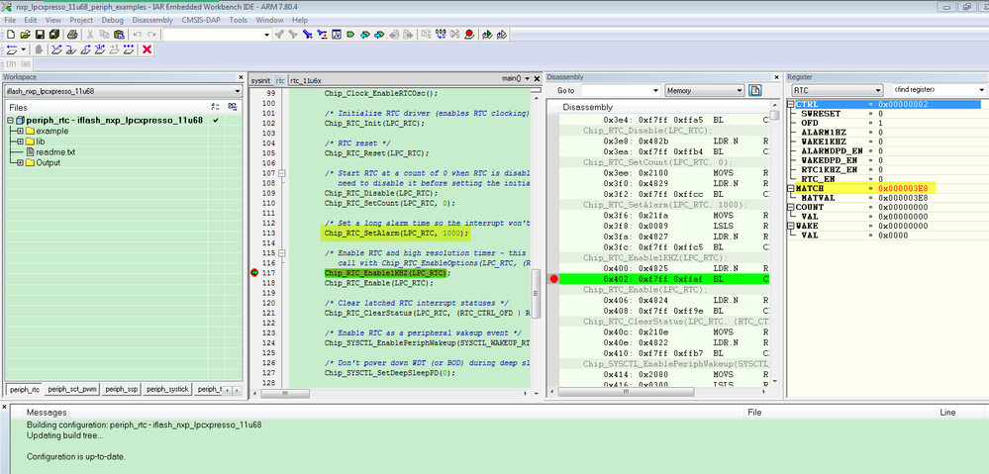Viewport: 989px width, 474px height.
Task: Click the Step Over debug icon
Action: click(x=56, y=49)
